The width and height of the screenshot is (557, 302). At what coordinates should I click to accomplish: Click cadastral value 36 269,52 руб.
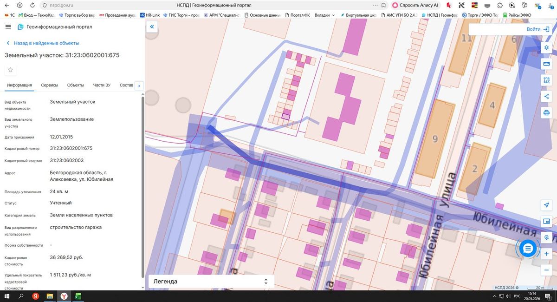click(x=66, y=257)
